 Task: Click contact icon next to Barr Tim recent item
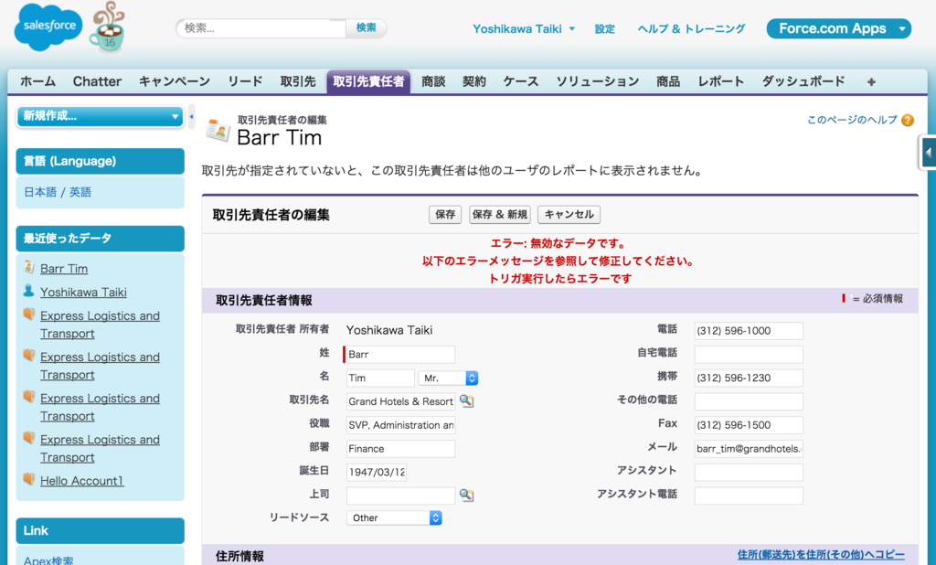[x=28, y=267]
